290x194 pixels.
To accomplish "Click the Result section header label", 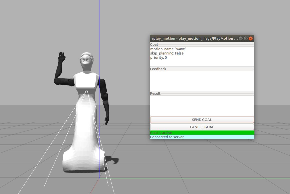I will (x=155, y=93).
